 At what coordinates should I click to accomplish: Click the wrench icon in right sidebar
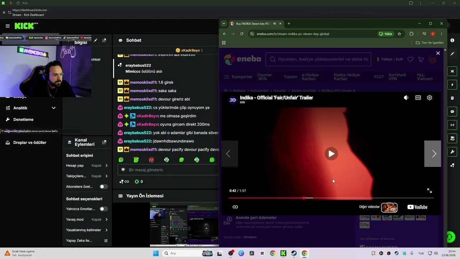pyautogui.click(x=452, y=152)
